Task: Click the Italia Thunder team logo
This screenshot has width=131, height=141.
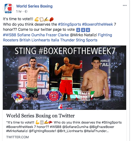Action: click(x=84, y=96)
